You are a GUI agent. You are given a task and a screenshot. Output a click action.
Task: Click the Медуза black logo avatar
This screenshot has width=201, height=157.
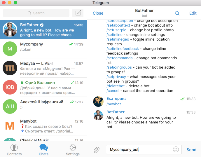[x=10, y=68]
